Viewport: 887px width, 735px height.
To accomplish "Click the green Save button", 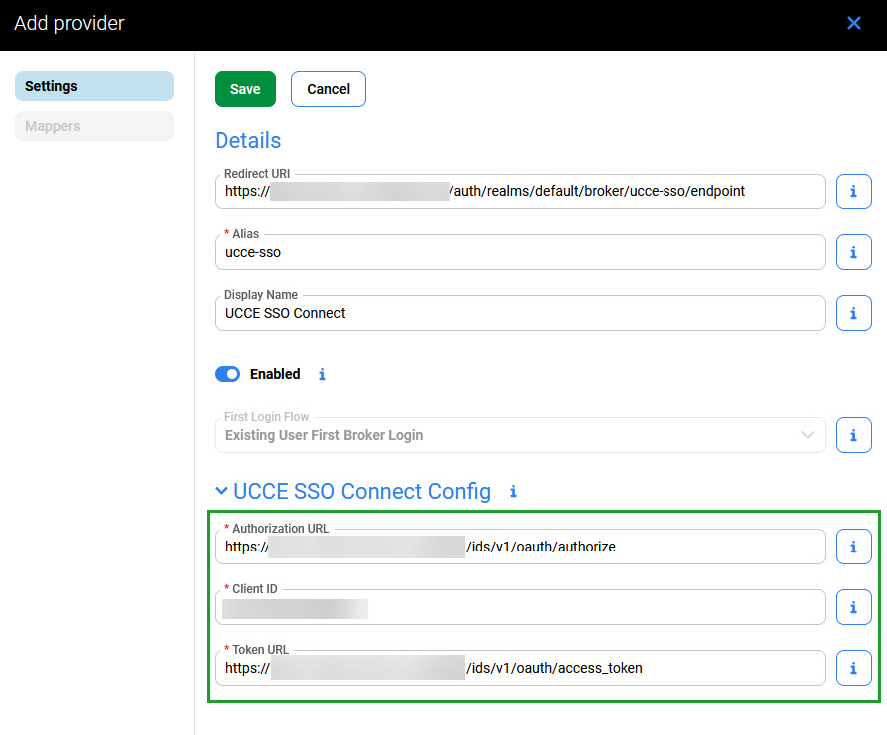I will click(245, 89).
